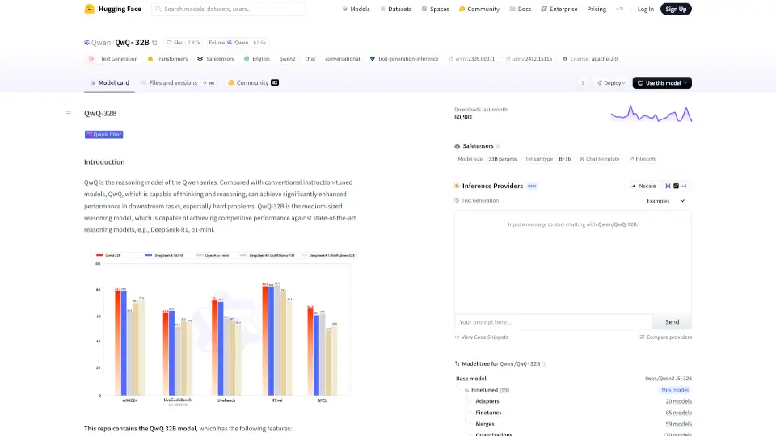
Task: Switch to Files and versions tab
Action: click(x=173, y=82)
